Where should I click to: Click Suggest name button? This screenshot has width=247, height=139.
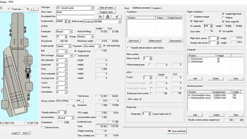[x=106, y=12]
